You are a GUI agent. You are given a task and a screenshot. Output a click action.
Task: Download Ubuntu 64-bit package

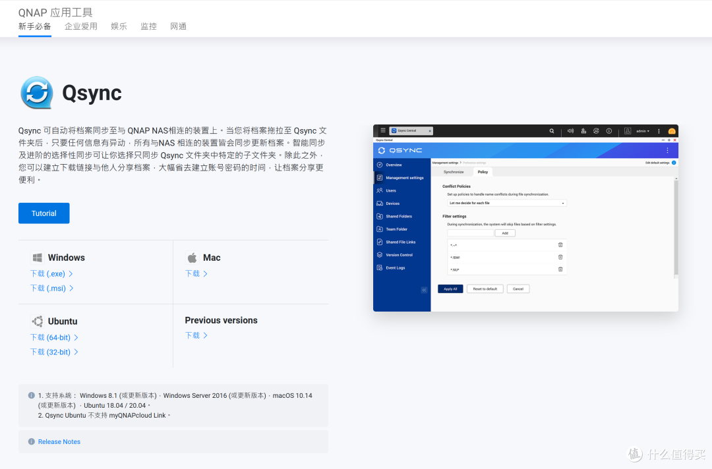pyautogui.click(x=54, y=337)
